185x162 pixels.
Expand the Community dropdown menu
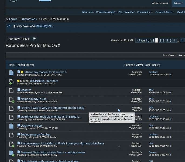coord(145,12)
